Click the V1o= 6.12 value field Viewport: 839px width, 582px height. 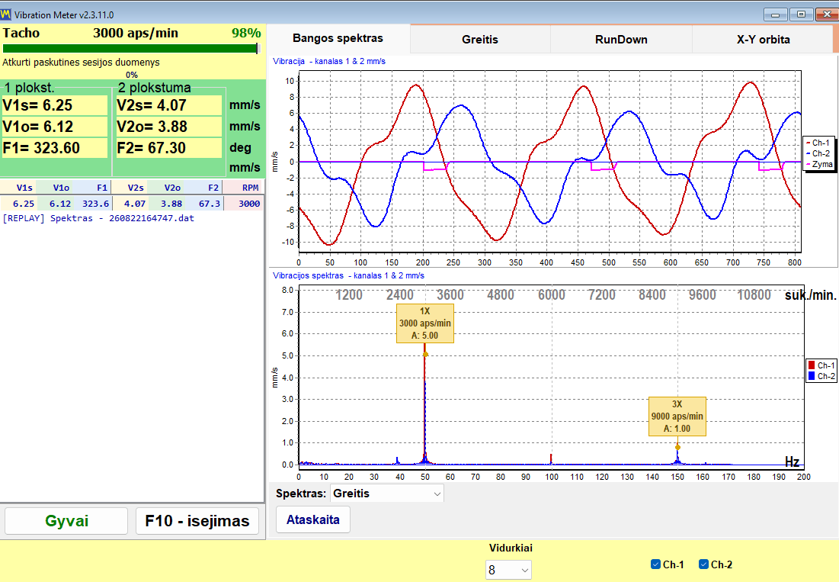55,127
